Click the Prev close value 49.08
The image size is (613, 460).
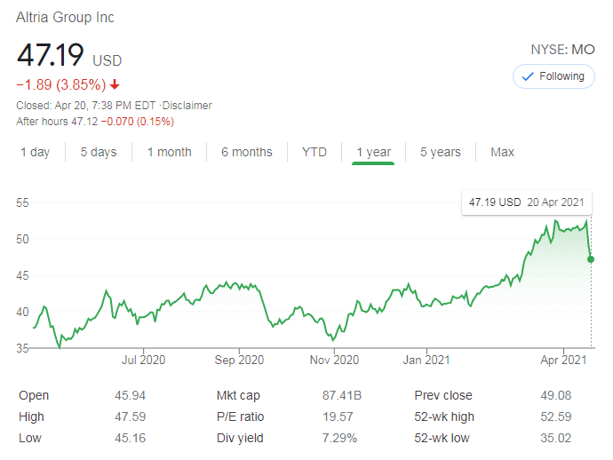[x=556, y=395]
